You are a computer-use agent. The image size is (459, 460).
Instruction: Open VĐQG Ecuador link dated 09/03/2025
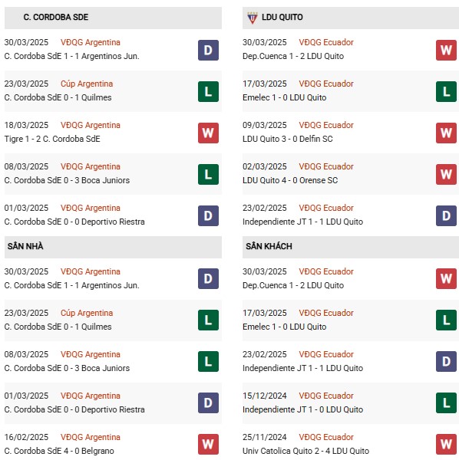326,125
